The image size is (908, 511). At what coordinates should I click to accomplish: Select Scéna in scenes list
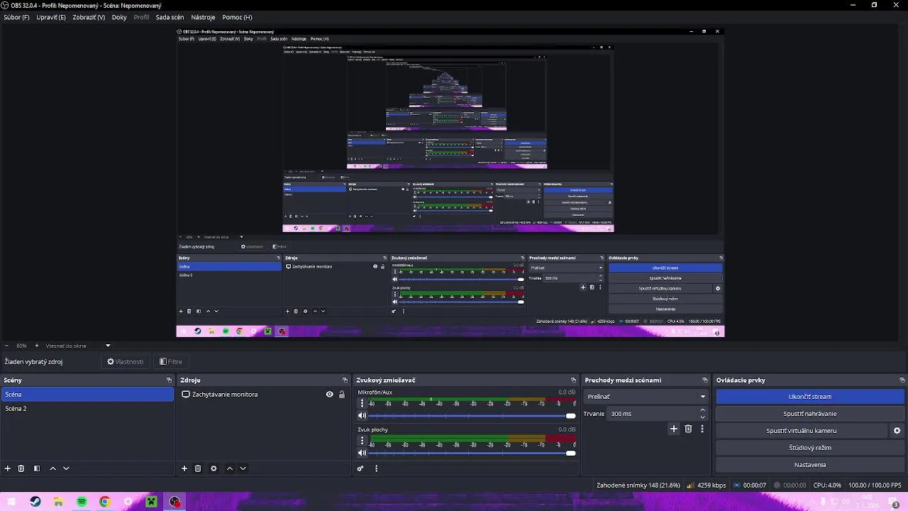(87, 395)
